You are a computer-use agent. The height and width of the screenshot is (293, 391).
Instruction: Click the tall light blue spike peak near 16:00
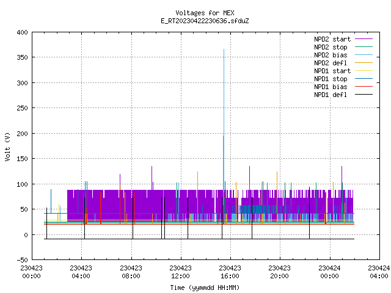coord(224,50)
